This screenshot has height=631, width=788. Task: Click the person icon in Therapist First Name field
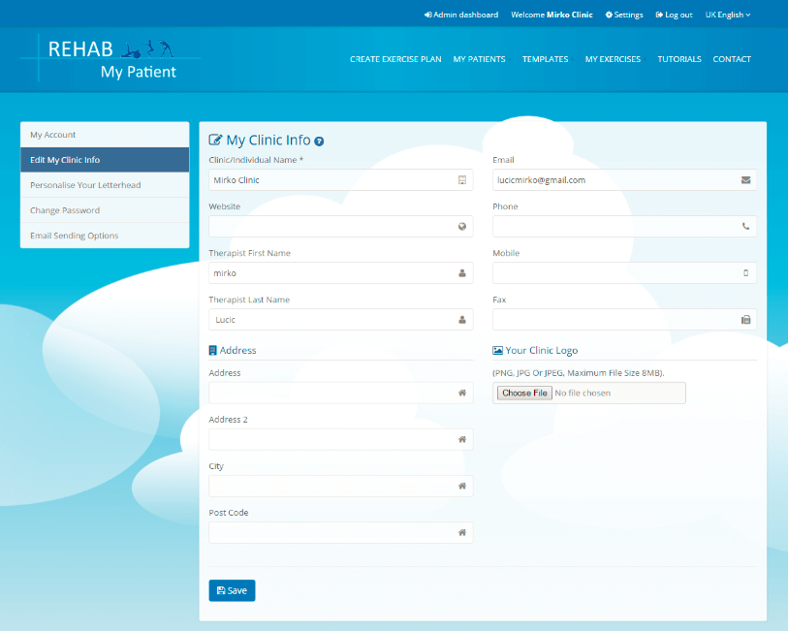(x=462, y=273)
